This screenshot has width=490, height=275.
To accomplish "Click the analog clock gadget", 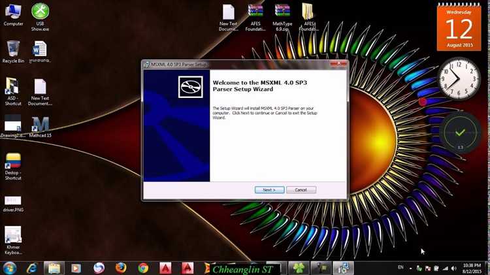I will (459, 78).
